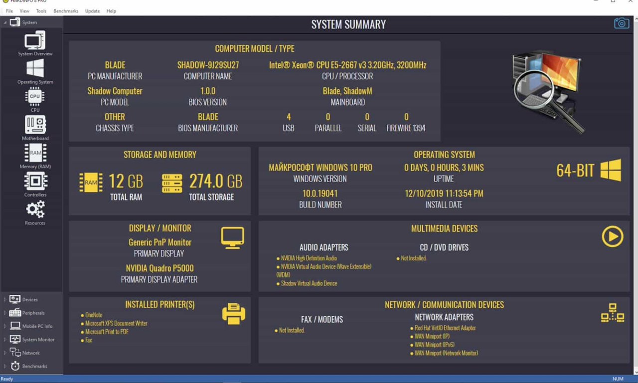638x383 pixels.
Task: Click the camera screenshot icon
Action: [621, 23]
